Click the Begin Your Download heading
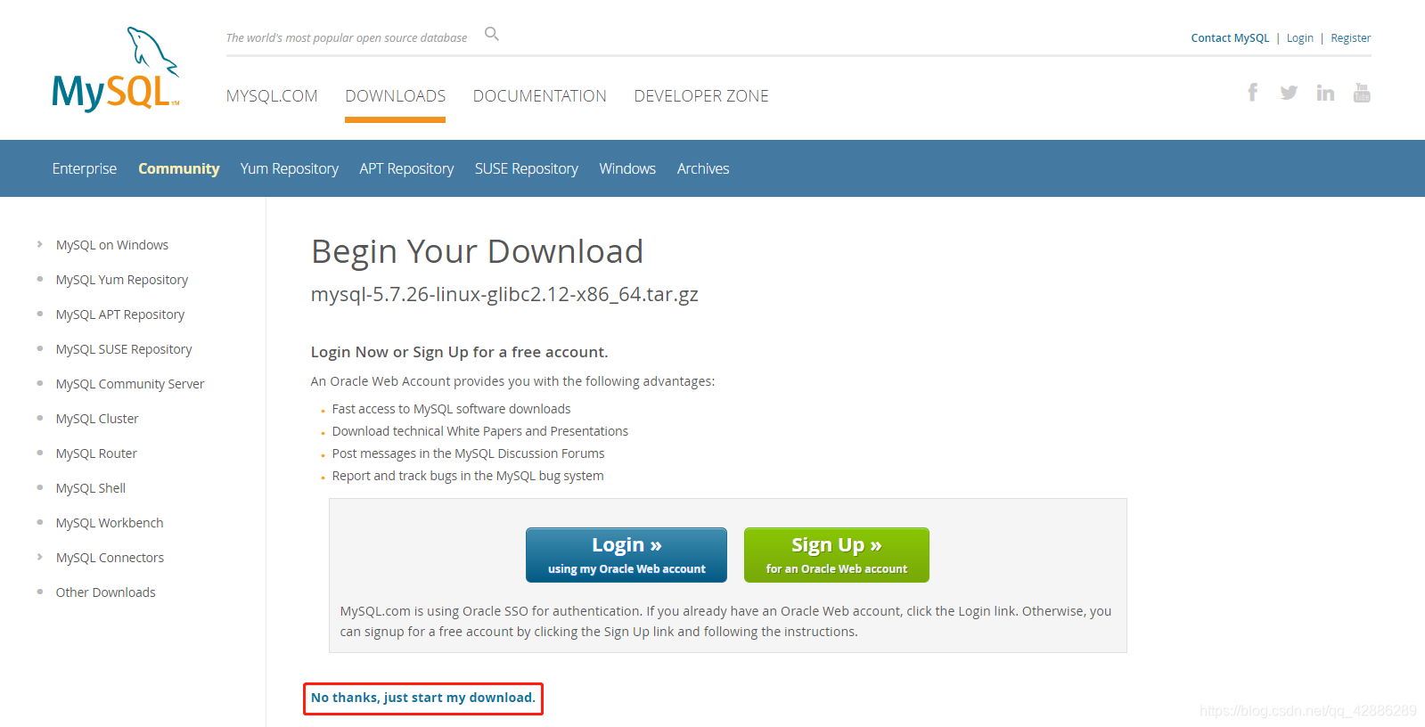Image resolution: width=1425 pixels, height=727 pixels. (477, 252)
